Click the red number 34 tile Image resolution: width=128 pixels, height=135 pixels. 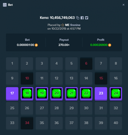pos(27,123)
